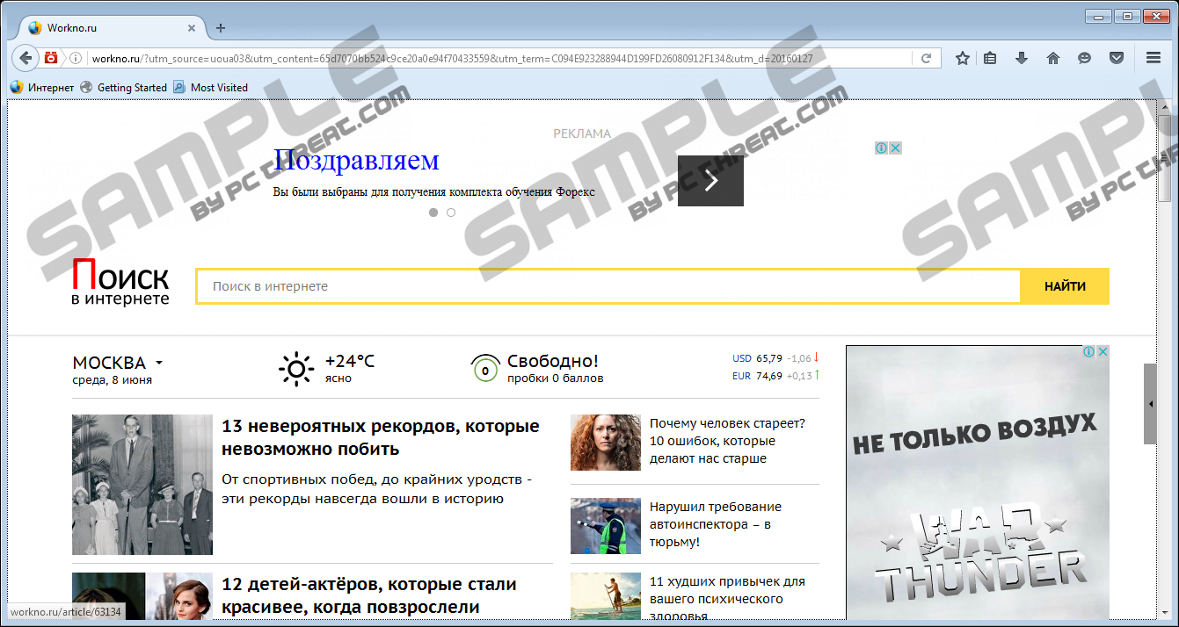Reload the page with the refresh icon
This screenshot has width=1179, height=627.
click(x=926, y=58)
